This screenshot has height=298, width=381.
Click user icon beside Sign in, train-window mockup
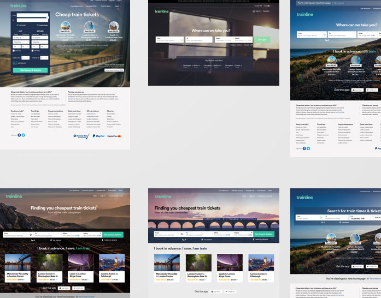coord(254,11)
